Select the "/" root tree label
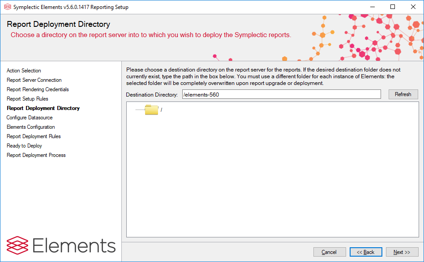 click(x=162, y=110)
